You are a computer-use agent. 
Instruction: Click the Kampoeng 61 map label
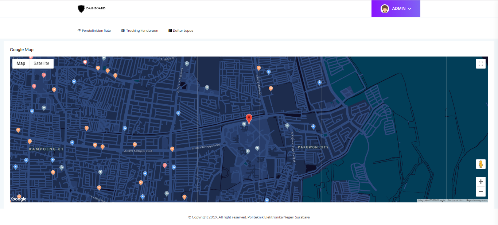(x=46, y=149)
